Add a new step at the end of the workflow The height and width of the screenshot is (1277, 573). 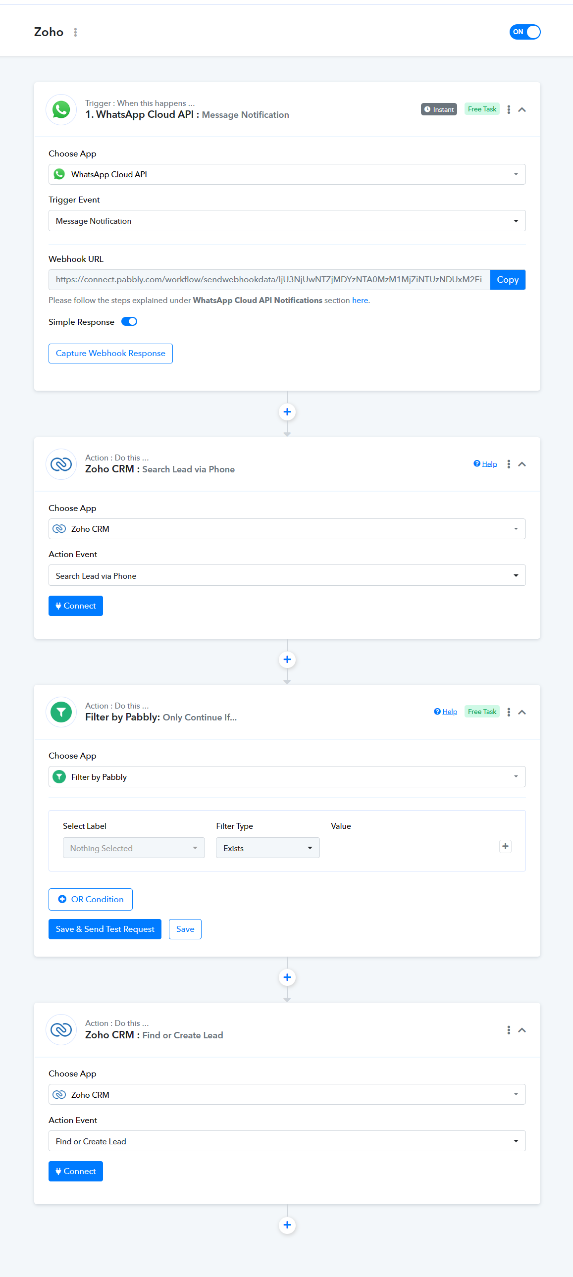[x=287, y=1226]
